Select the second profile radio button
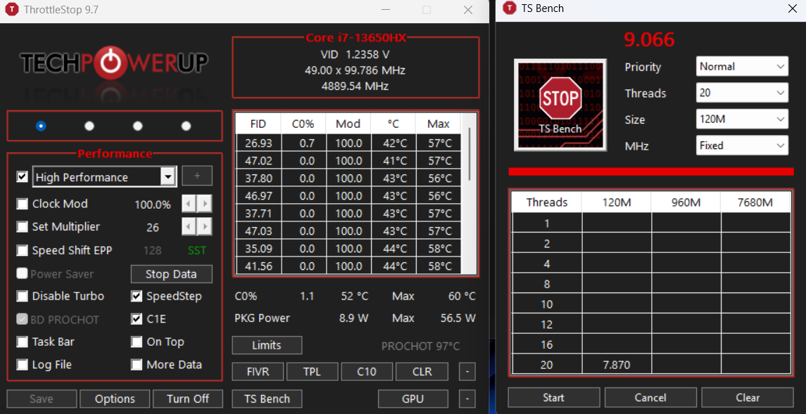The width and height of the screenshot is (806, 414). tap(89, 126)
